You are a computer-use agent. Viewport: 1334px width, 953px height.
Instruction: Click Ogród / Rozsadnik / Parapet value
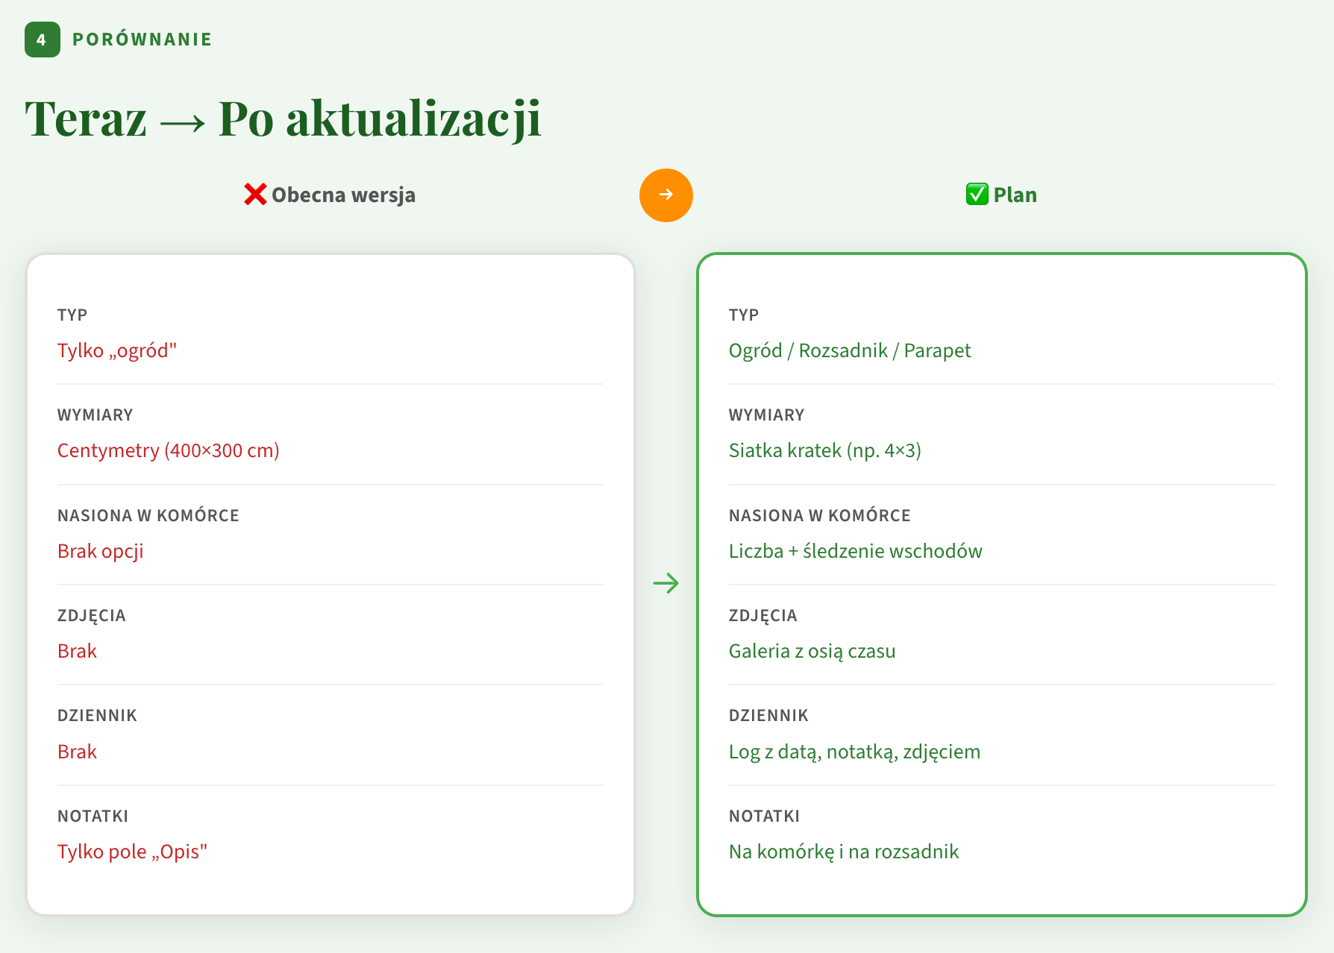tap(849, 350)
